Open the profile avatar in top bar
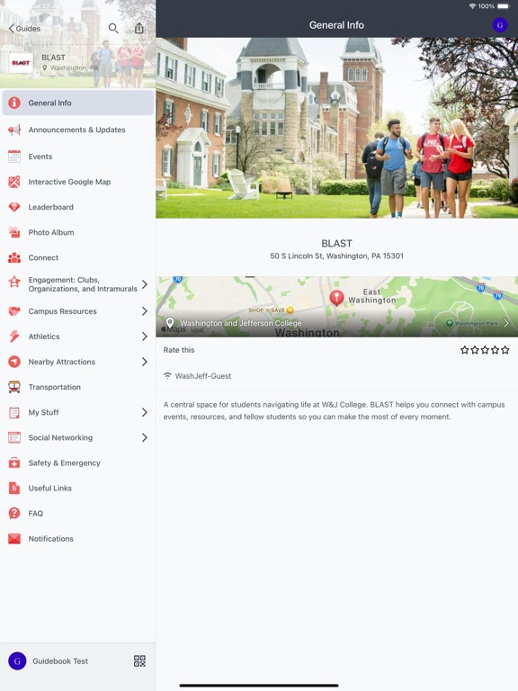The height and width of the screenshot is (691, 518). point(499,25)
